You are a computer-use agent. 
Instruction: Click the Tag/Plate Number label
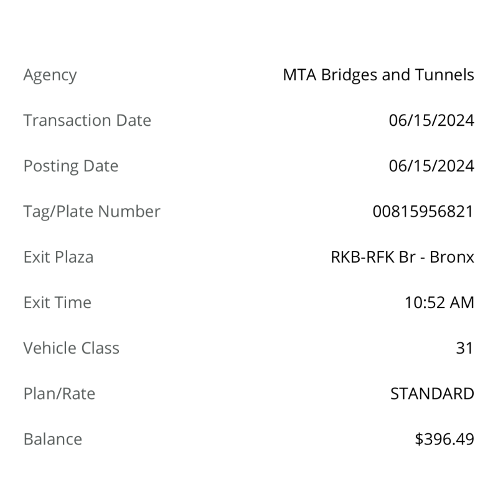[92, 212]
